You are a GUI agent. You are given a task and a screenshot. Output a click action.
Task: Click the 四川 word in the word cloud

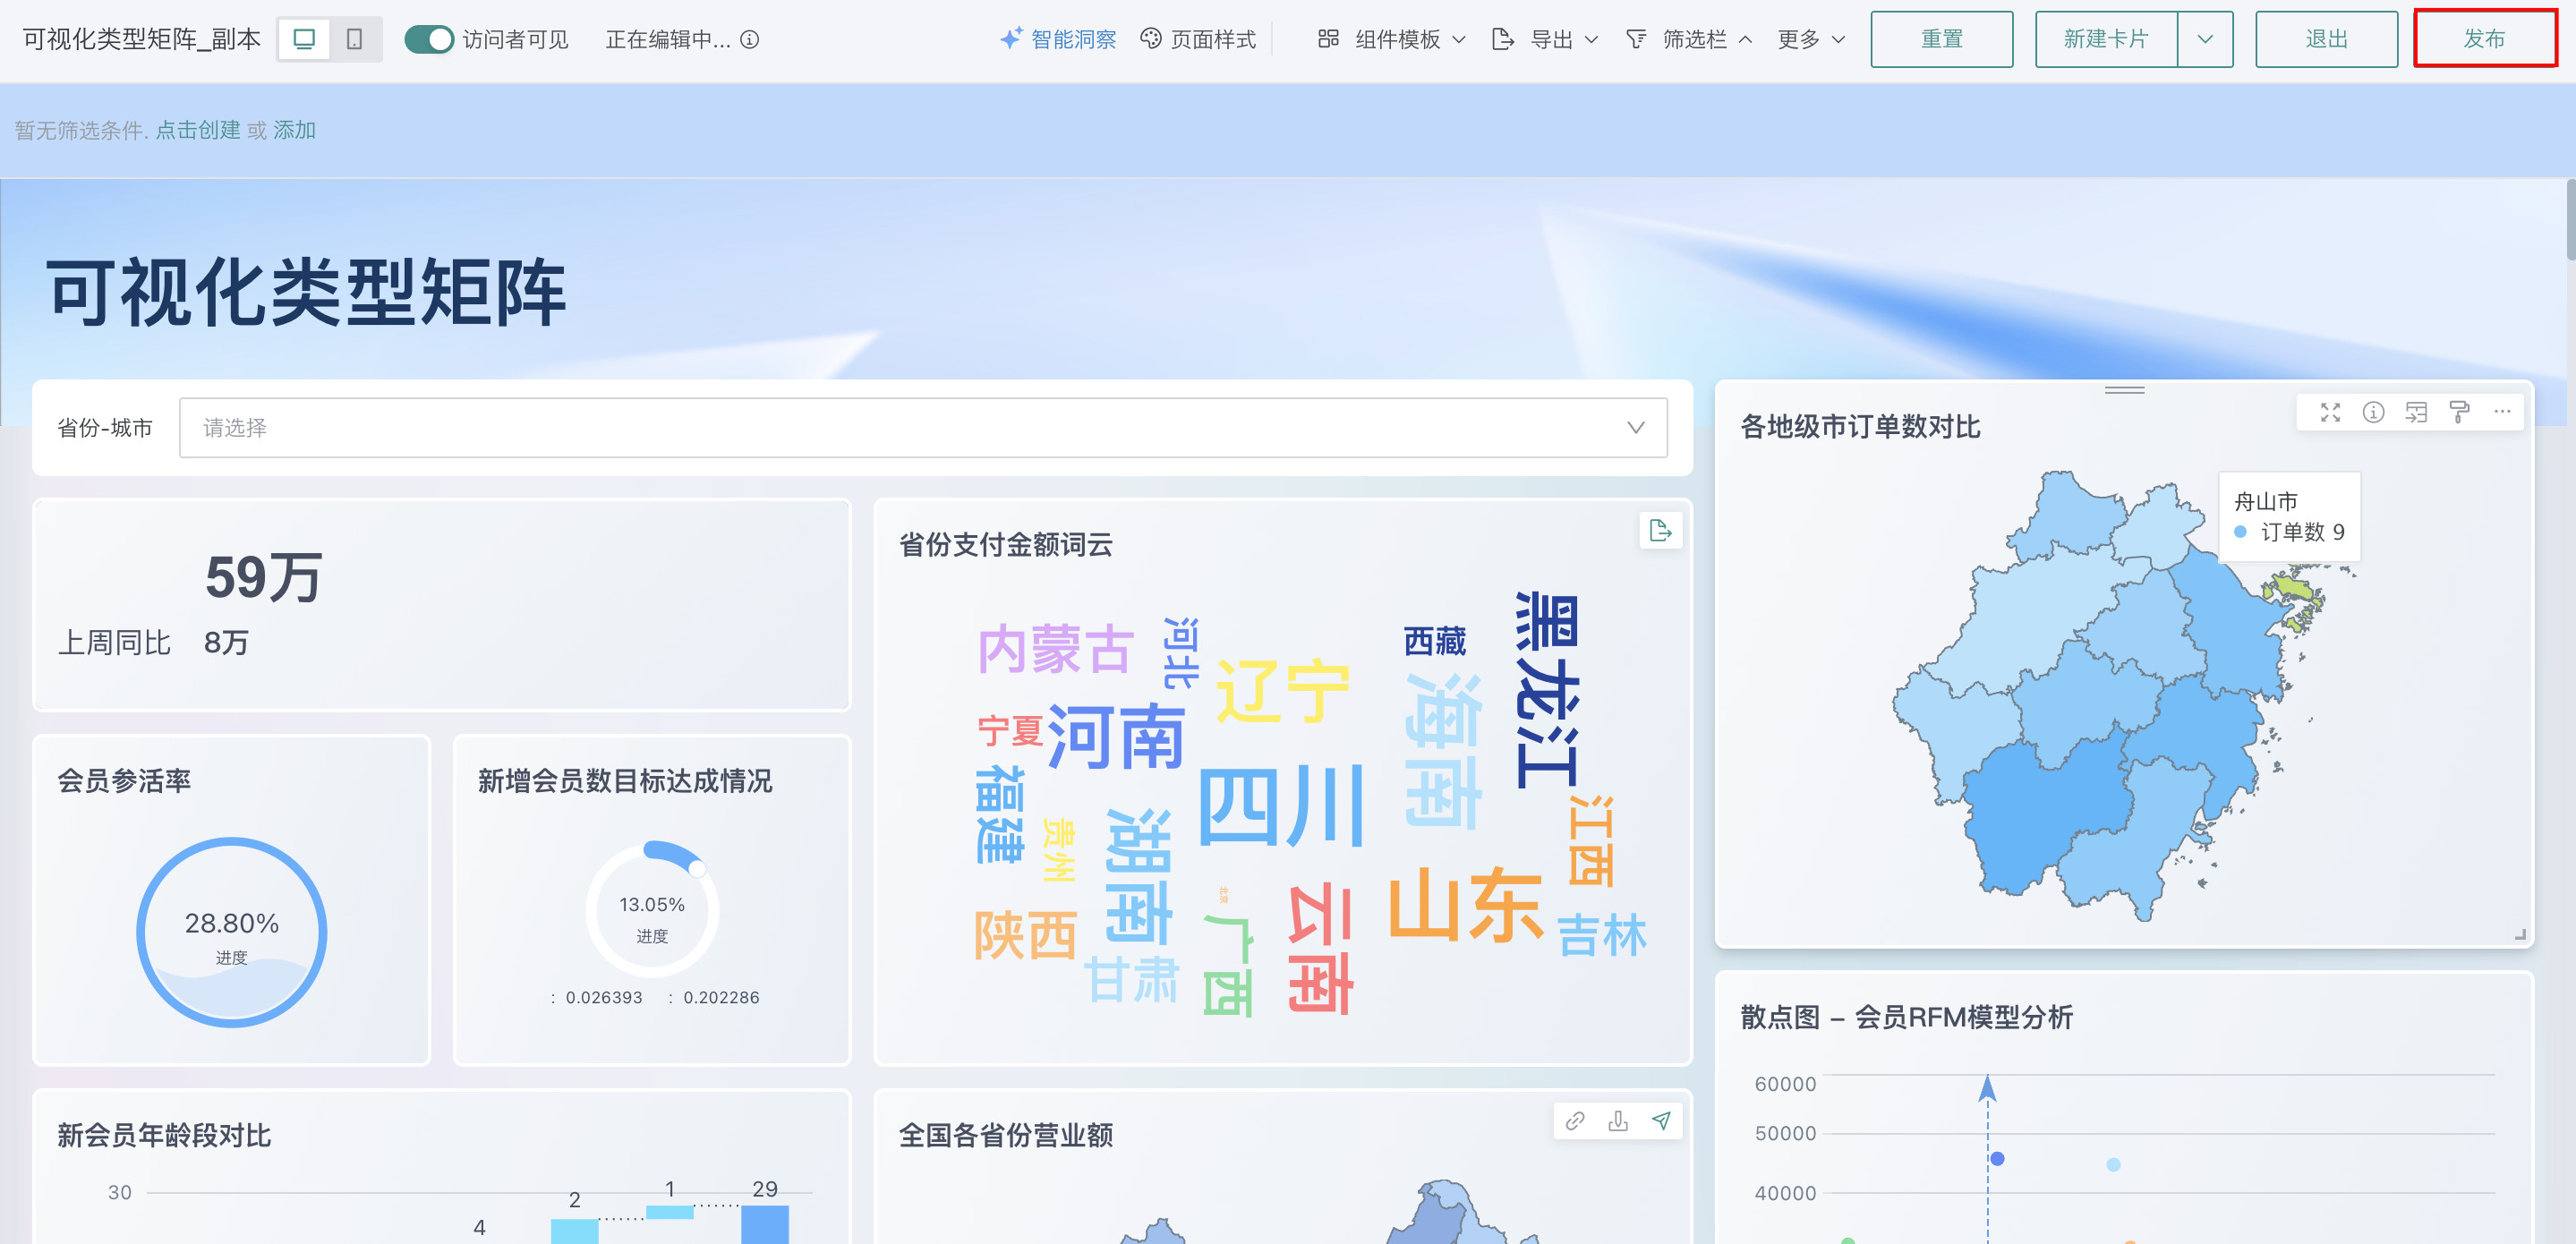(x=1279, y=806)
